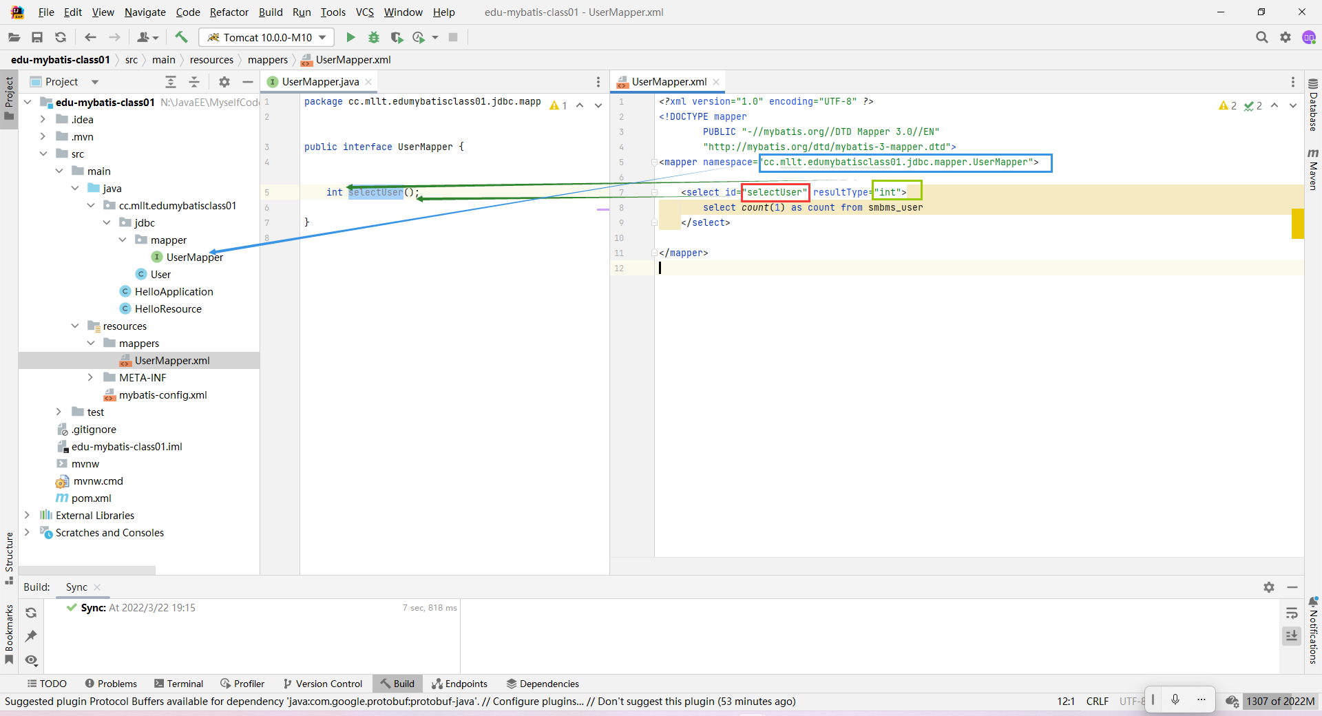
Task: Click Run with Coverage icon
Action: pos(397,37)
